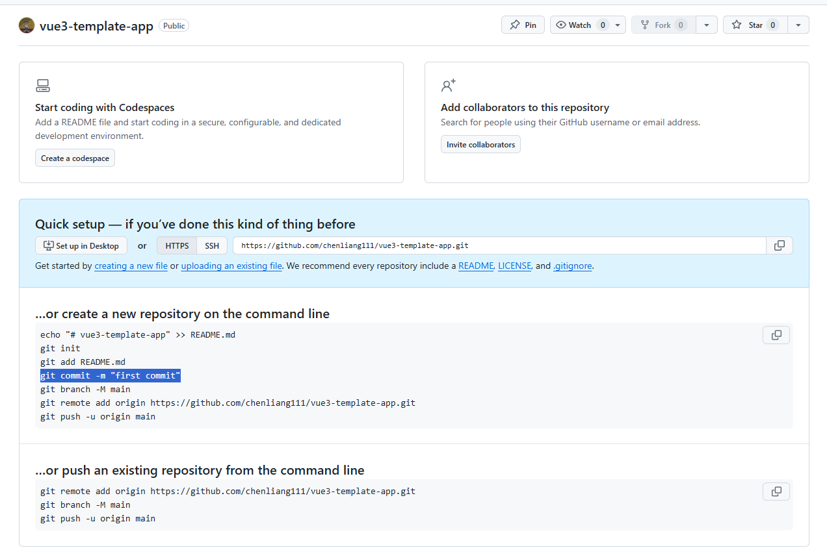The width and height of the screenshot is (827, 548).
Task: Watch the vue3-template-app repository
Action: [580, 25]
